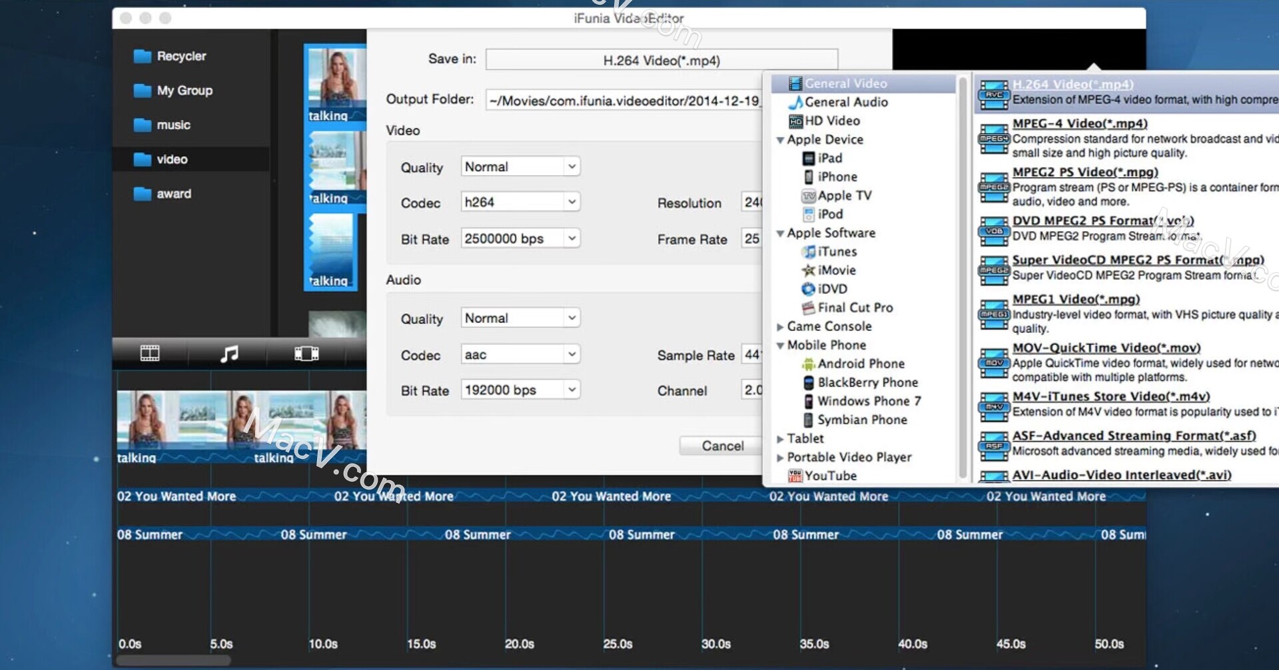Switch to the music note tab icon
Image resolution: width=1279 pixels, height=670 pixels.
228,353
